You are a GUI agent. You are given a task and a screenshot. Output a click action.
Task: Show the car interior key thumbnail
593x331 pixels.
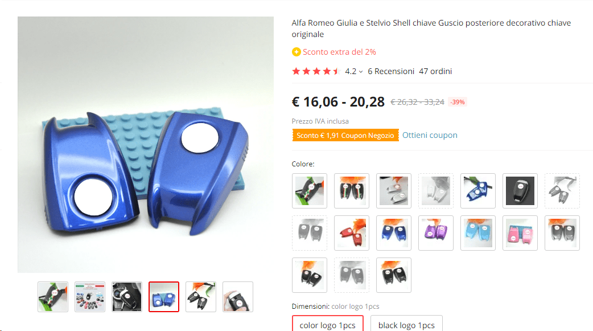(x=127, y=297)
